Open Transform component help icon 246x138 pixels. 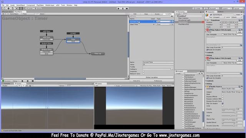239,20
